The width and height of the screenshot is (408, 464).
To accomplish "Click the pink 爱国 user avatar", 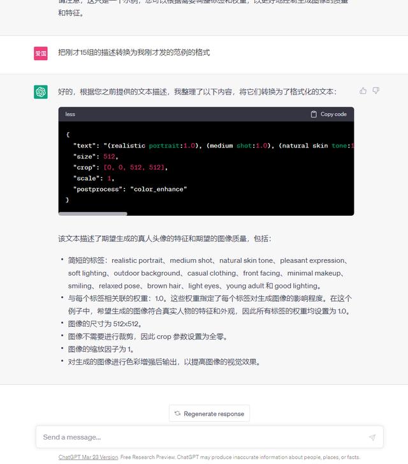I will click(x=41, y=53).
